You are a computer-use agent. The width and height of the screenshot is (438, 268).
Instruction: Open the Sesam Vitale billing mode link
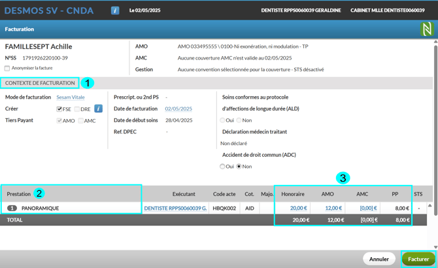(70, 97)
